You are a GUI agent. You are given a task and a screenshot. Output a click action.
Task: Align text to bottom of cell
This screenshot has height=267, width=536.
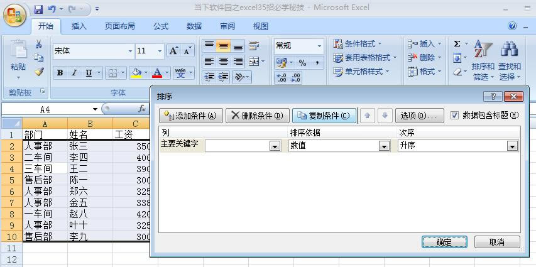tap(238, 45)
